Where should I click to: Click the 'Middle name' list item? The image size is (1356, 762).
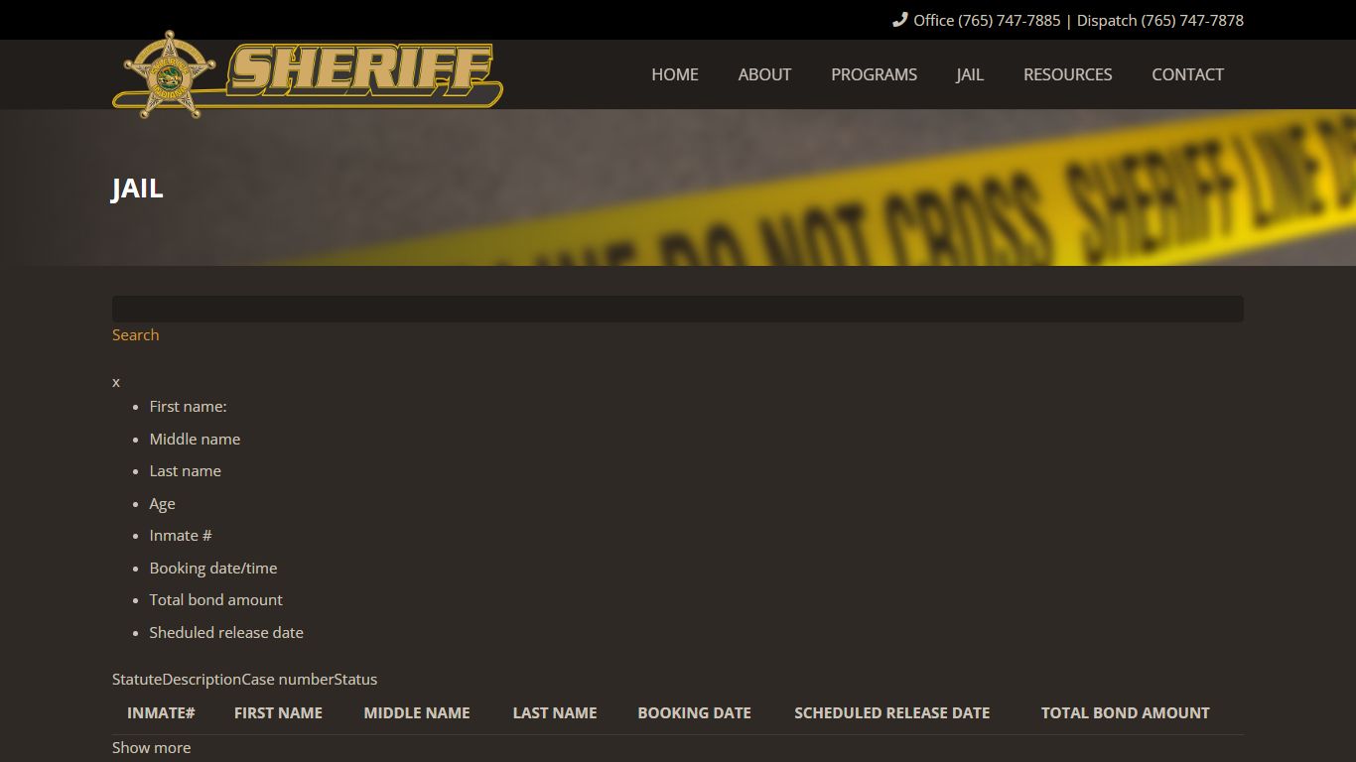(x=195, y=439)
